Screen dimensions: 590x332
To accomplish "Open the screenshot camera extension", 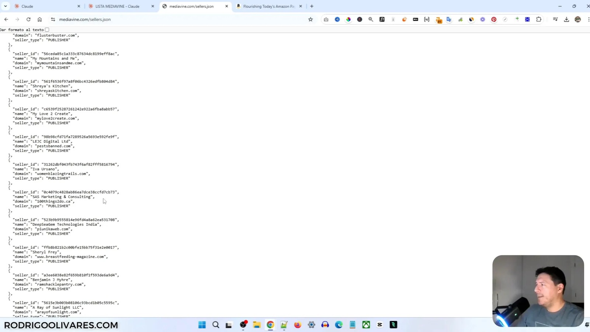I will point(326,20).
